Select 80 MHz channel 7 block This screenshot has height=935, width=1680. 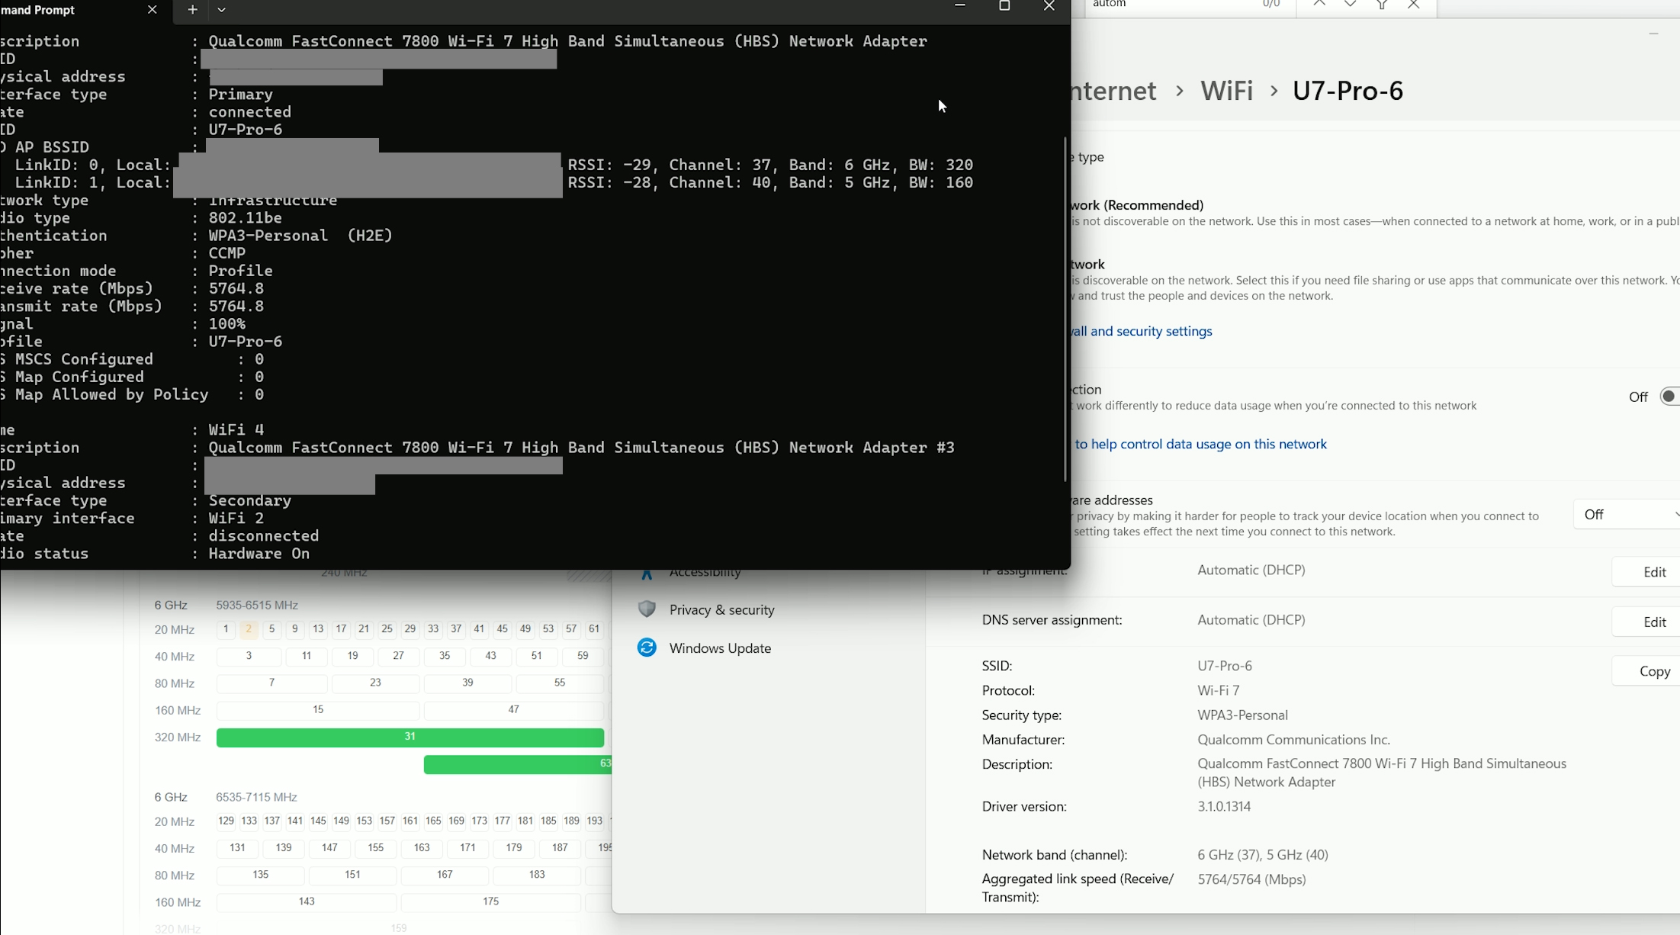272,683
